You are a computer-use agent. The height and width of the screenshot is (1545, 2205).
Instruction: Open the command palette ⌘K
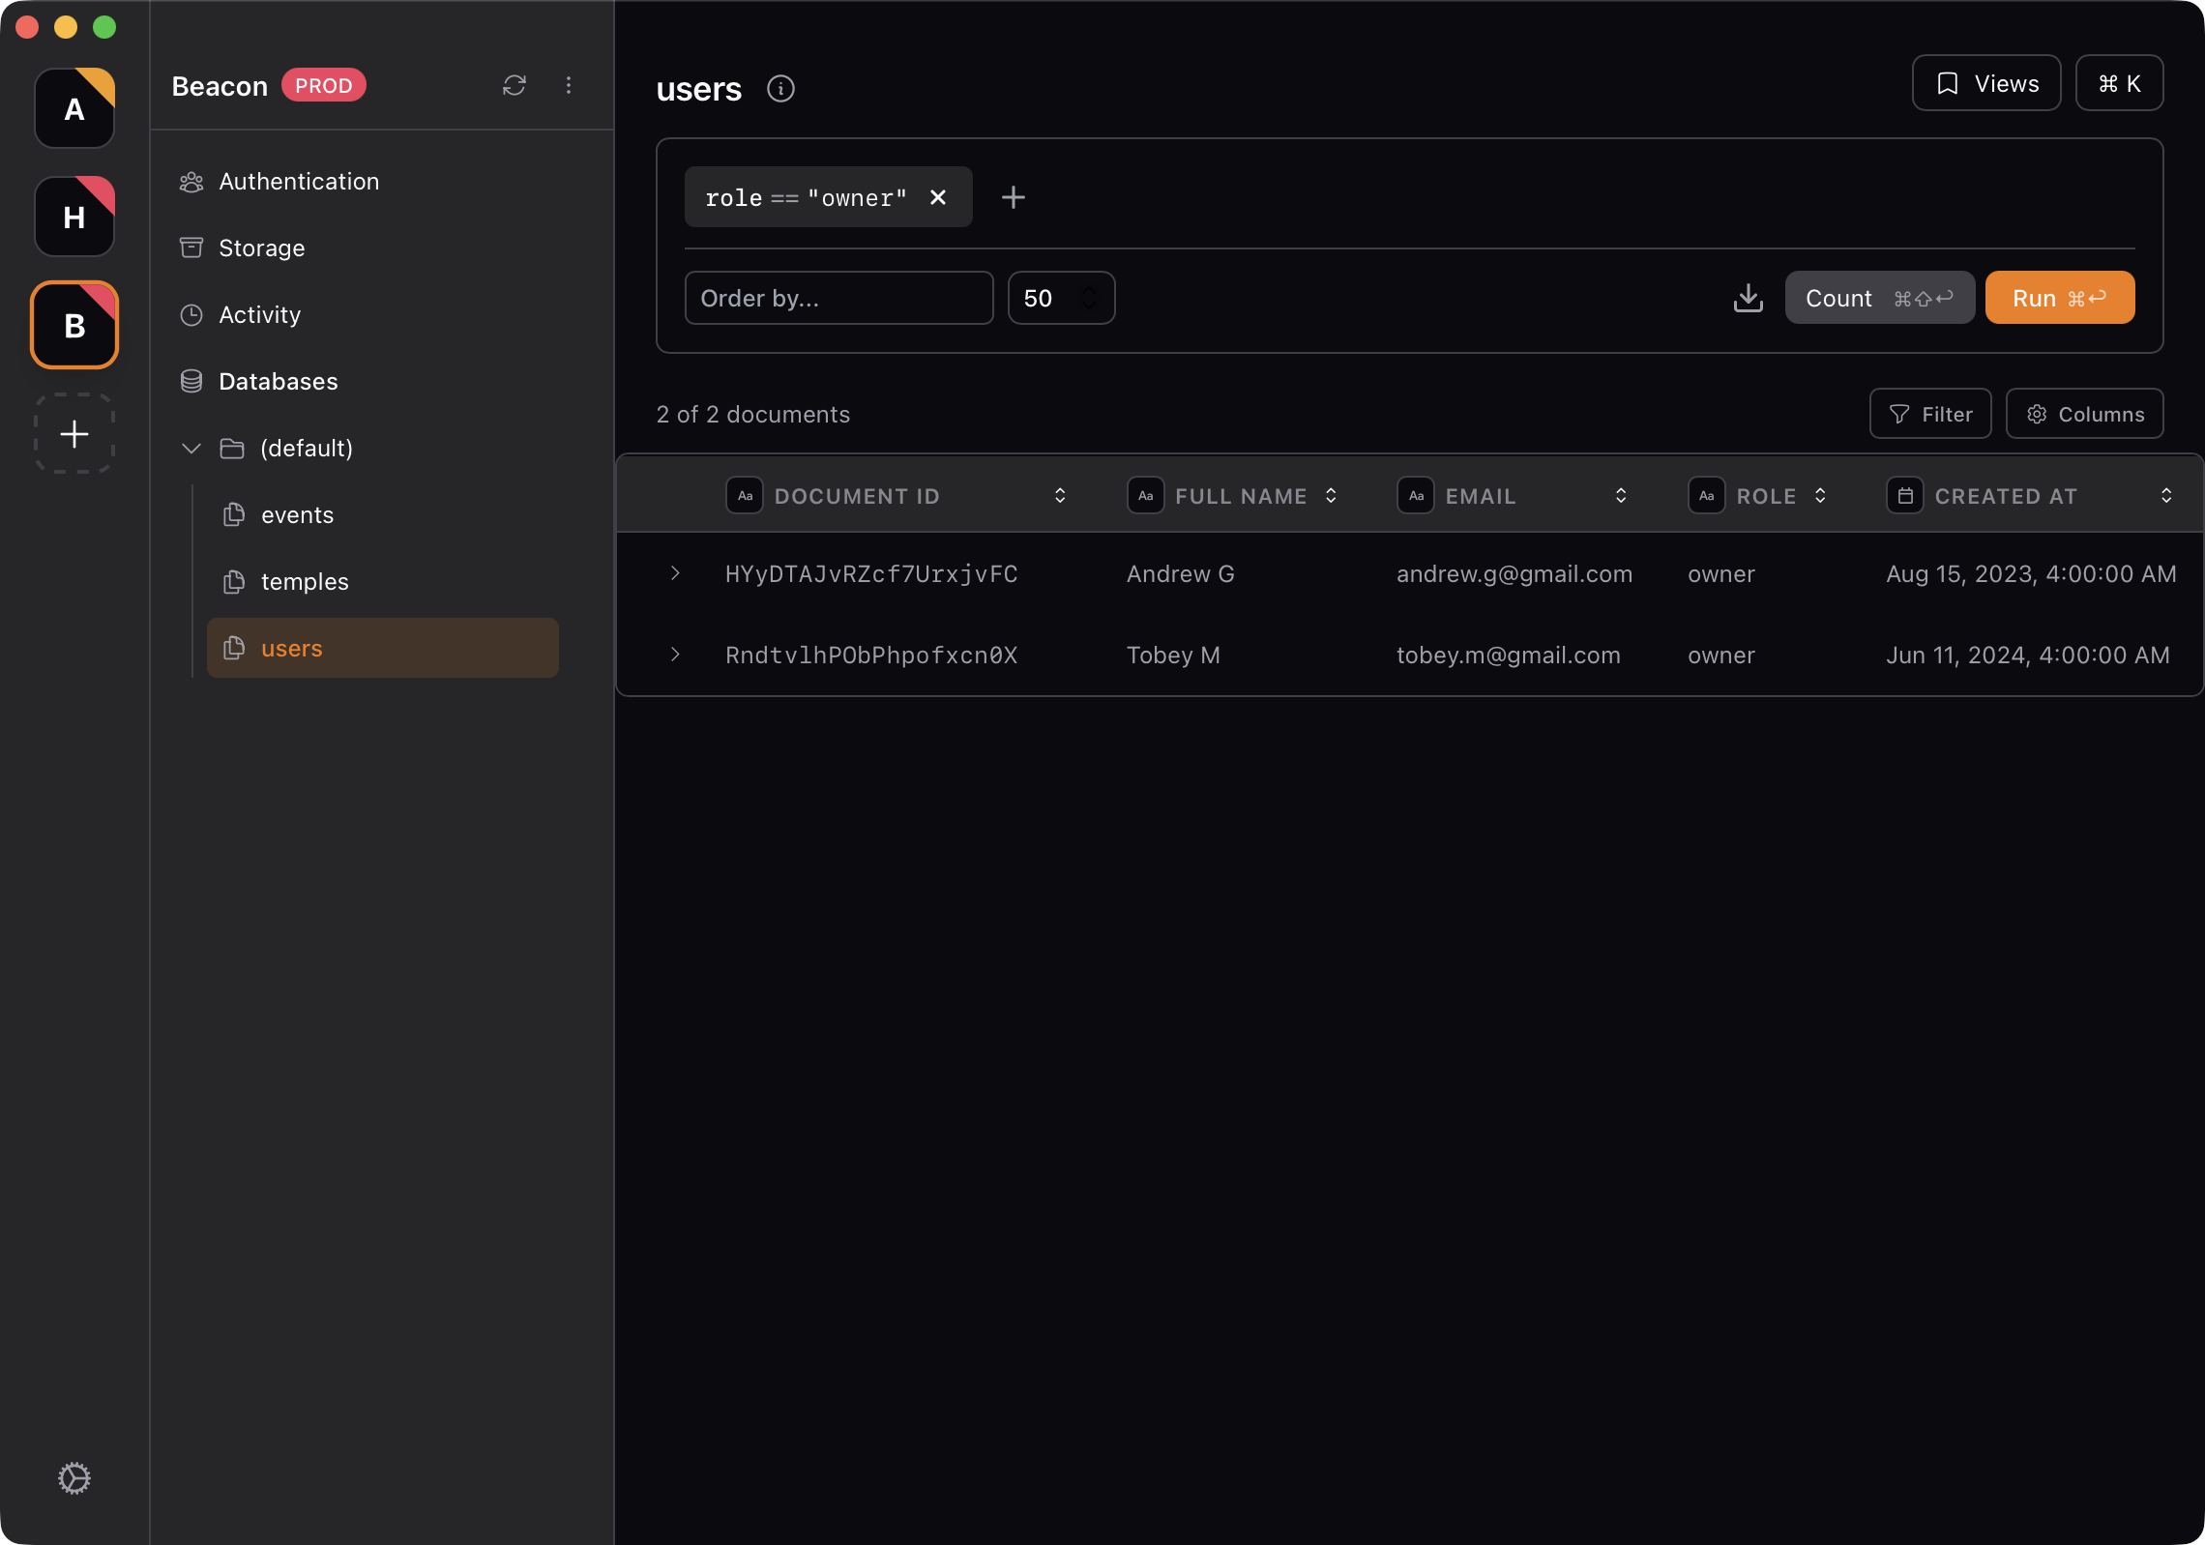pyautogui.click(x=2120, y=83)
